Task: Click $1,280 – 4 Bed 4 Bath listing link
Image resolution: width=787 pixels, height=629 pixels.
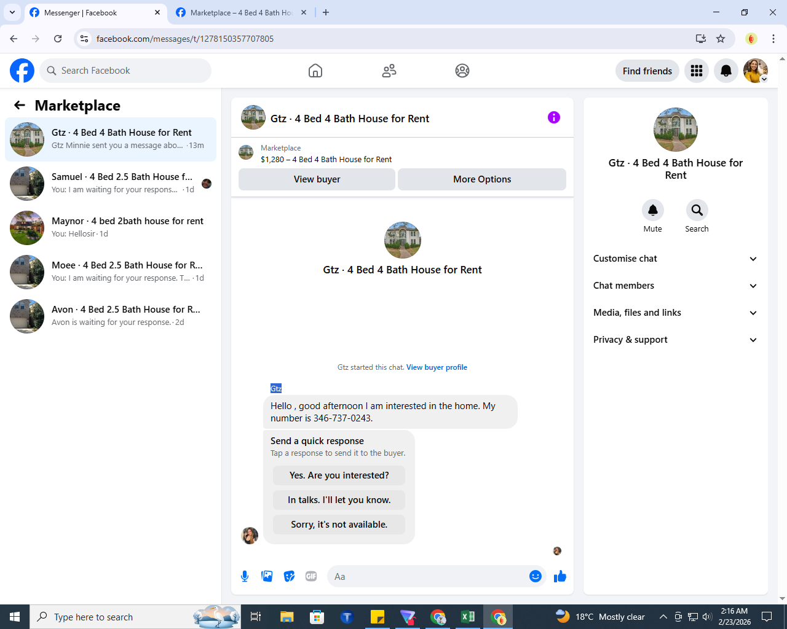Action: (x=326, y=159)
